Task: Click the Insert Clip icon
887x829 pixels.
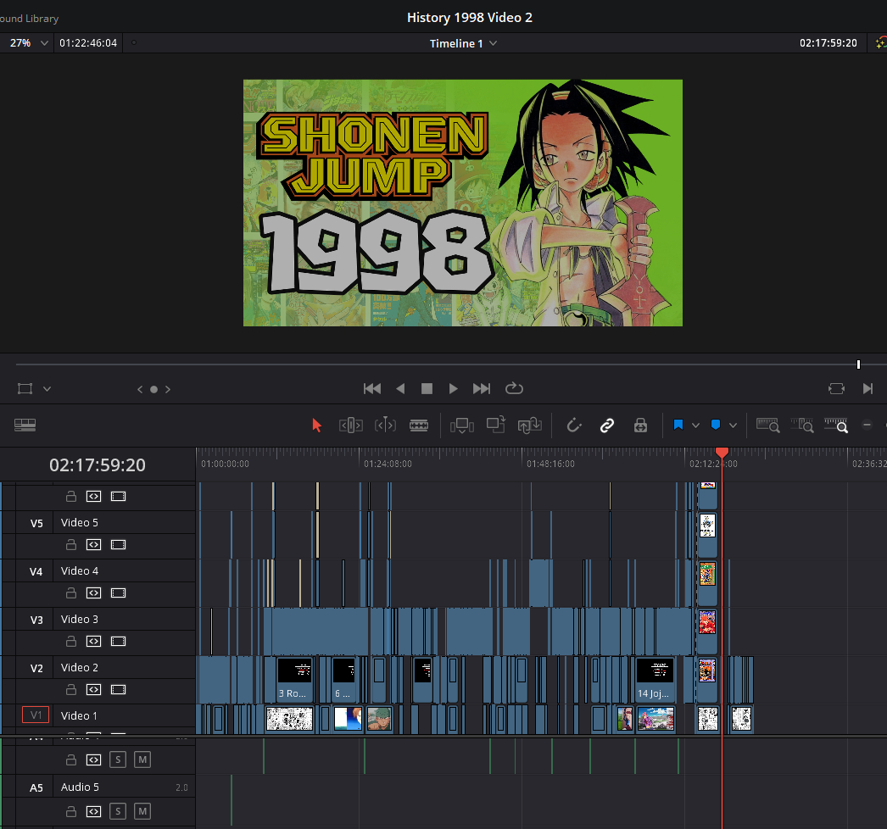Action: coord(462,426)
